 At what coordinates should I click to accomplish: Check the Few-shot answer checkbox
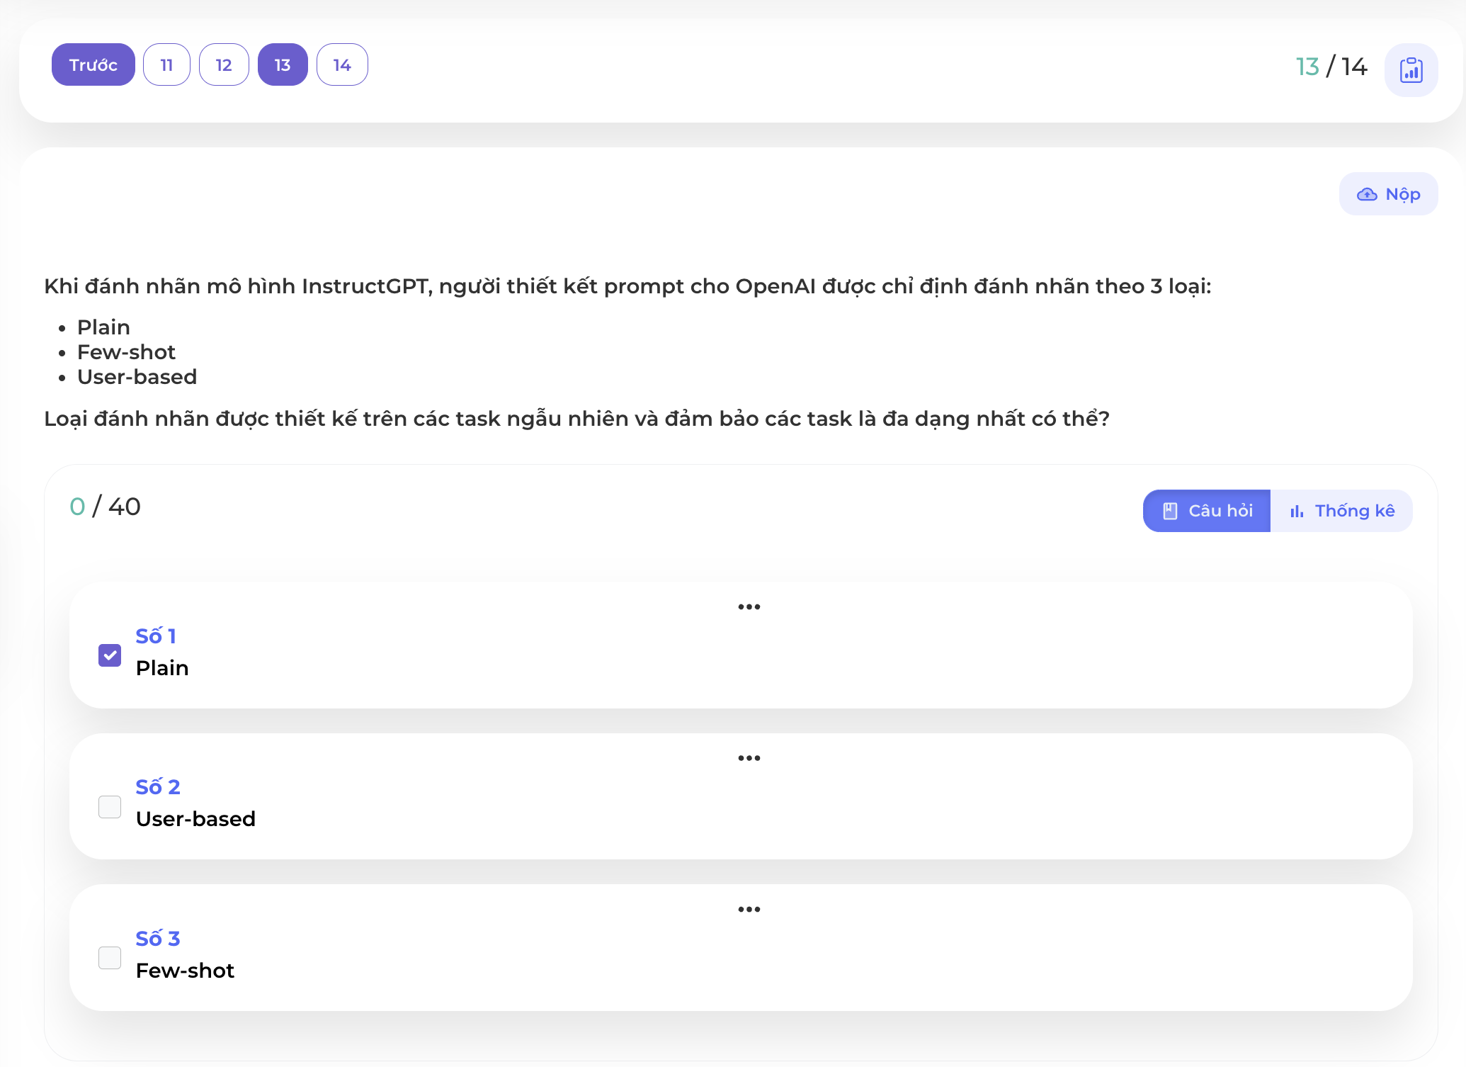point(110,958)
